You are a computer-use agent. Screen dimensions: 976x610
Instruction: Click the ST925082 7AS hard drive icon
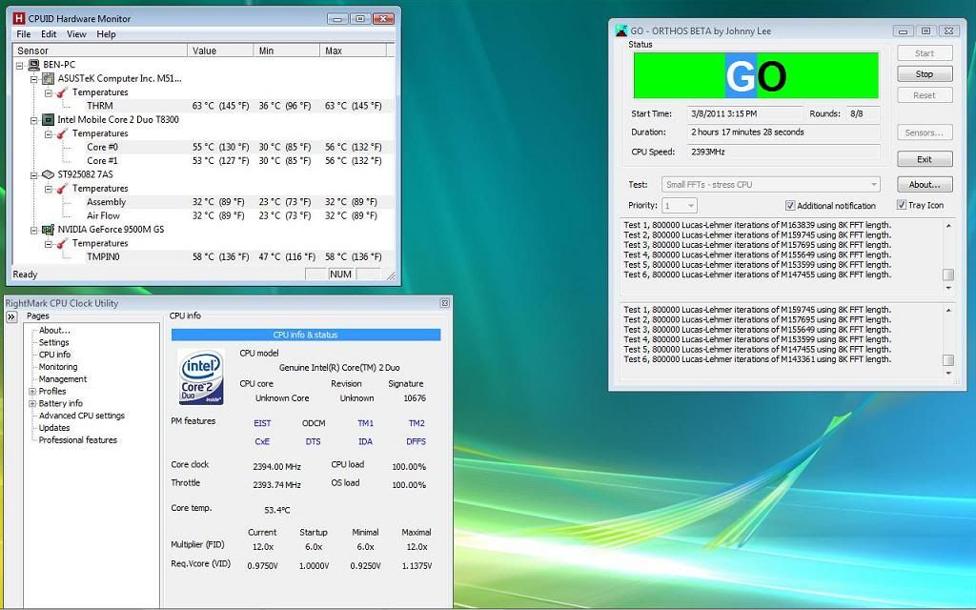tap(48, 174)
